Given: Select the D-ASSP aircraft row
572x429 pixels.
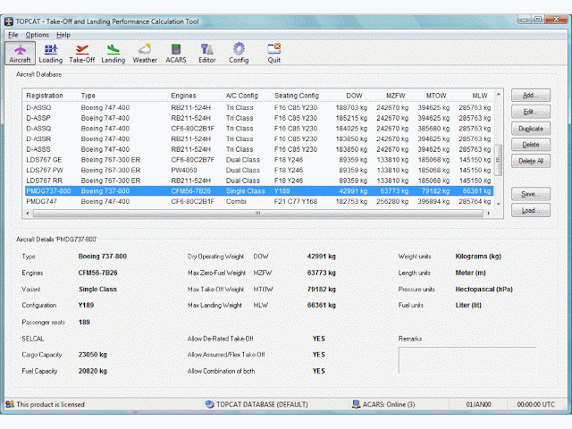Looking at the screenshot, I should (259, 118).
